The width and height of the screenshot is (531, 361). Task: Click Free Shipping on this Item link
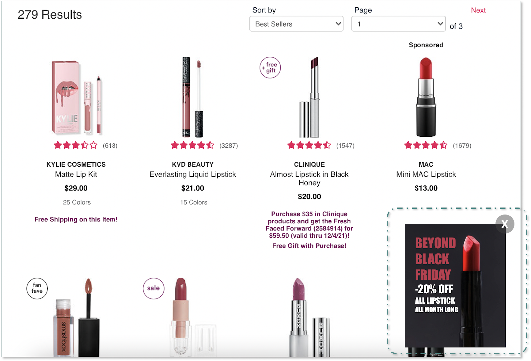tap(76, 219)
